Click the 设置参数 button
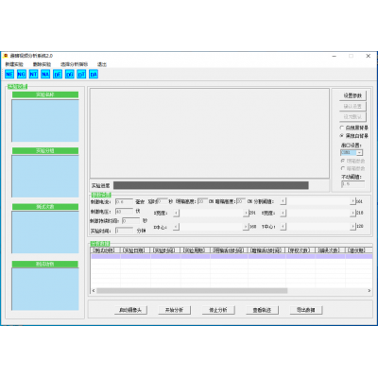 pyautogui.click(x=352, y=95)
